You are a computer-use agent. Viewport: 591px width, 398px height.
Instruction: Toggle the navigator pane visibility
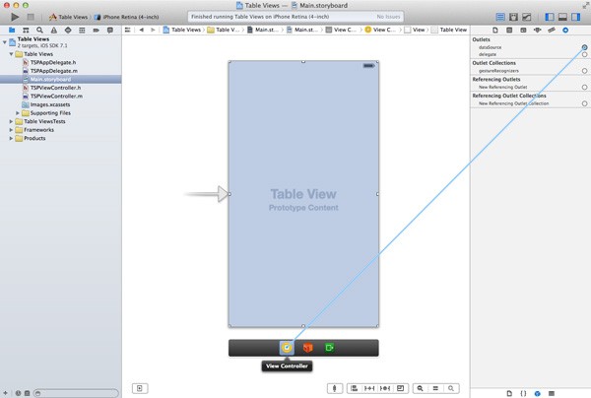pyautogui.click(x=550, y=17)
